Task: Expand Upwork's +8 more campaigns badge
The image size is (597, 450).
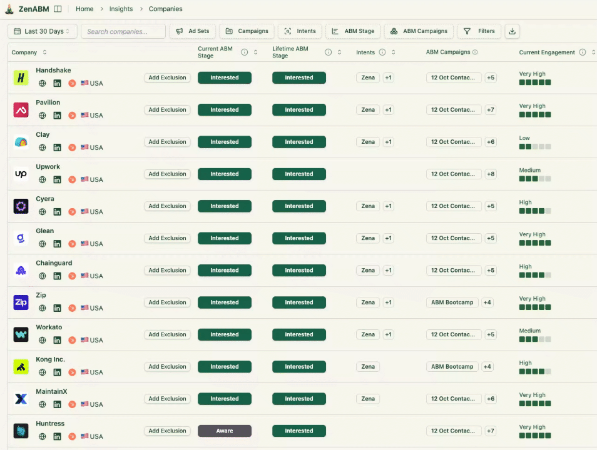Action: [491, 174]
